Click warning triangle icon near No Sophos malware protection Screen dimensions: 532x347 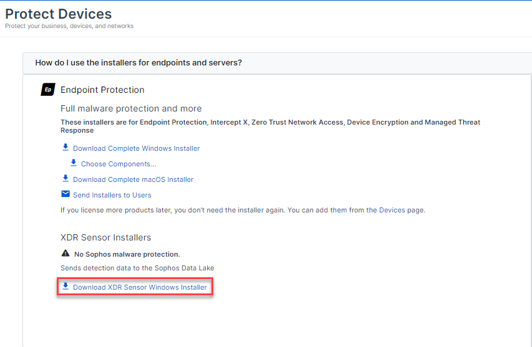pos(65,254)
